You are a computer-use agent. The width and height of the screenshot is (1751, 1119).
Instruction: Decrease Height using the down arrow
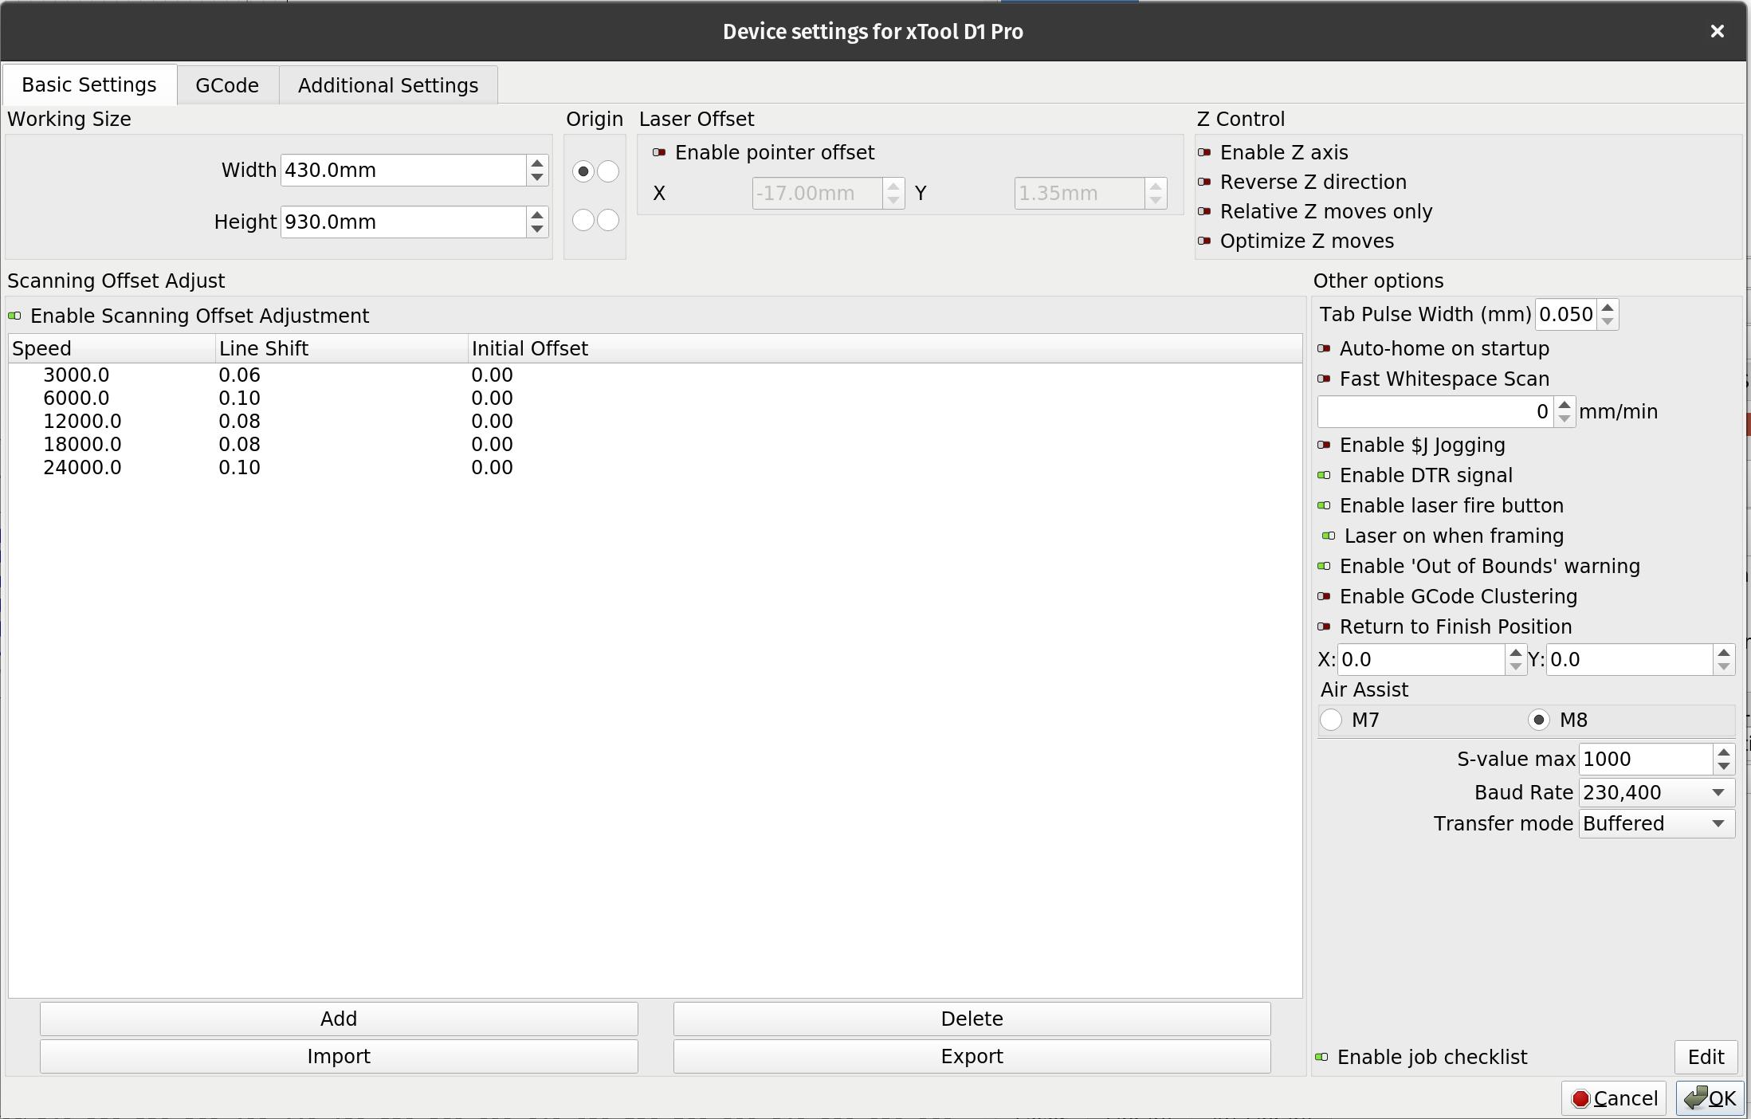coord(537,230)
